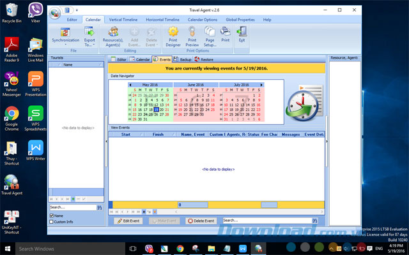Launch Google Chrome from the desktop

click(x=12, y=117)
